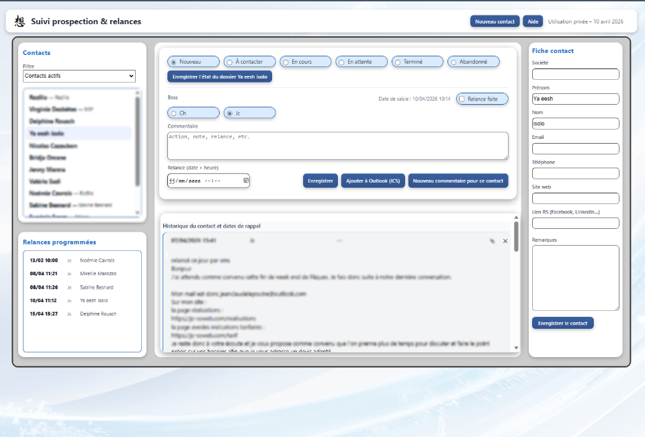
Task: Open the Aide help button
Action: [x=533, y=21]
